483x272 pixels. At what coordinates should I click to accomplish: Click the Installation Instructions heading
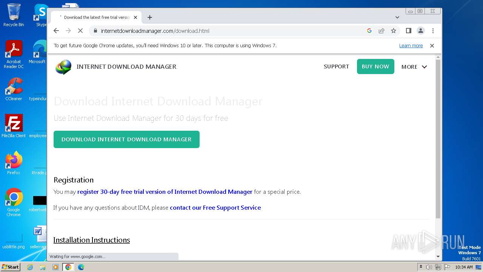click(92, 240)
